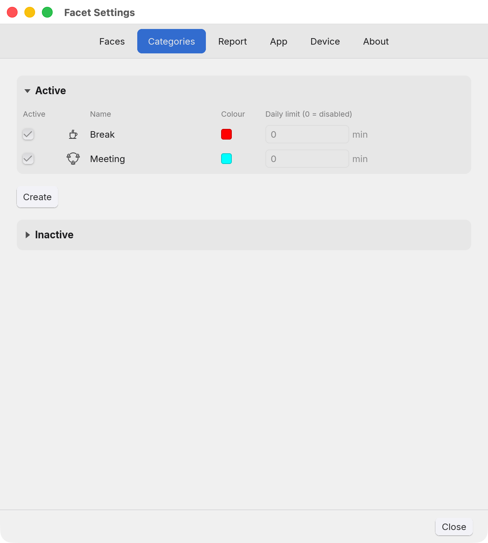Click the Colour column header
The height and width of the screenshot is (543, 488).
click(x=233, y=114)
